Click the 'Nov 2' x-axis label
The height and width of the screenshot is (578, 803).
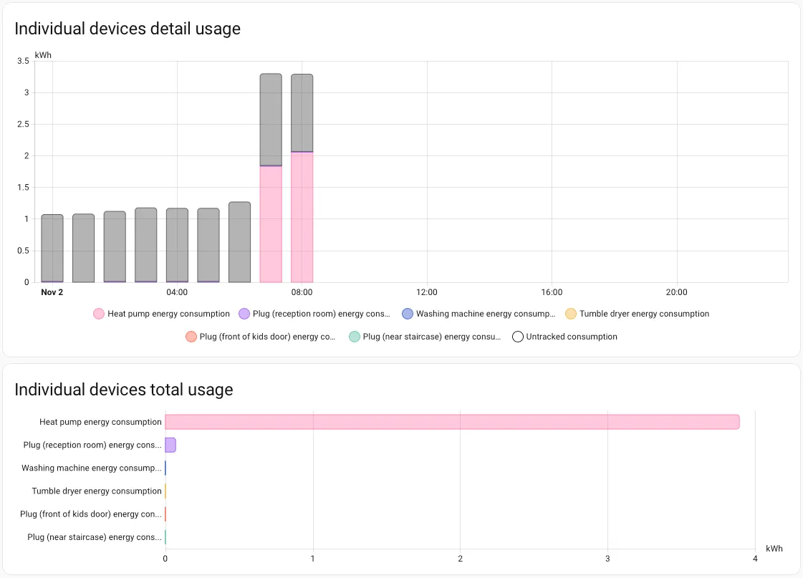(52, 292)
